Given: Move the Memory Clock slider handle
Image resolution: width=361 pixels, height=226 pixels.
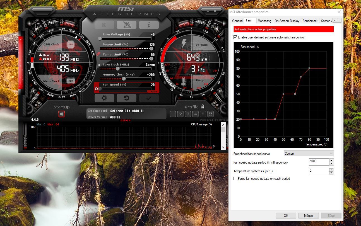Looking at the screenshot, I should coord(124,79).
